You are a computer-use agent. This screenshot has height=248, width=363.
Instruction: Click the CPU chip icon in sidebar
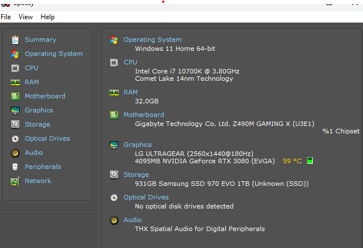point(15,68)
